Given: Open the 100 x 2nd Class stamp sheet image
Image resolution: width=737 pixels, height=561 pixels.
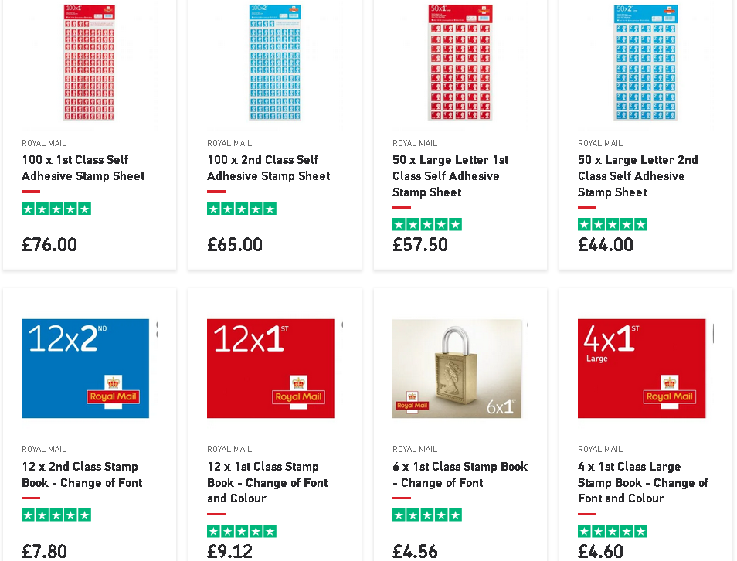Looking at the screenshot, I should (274, 62).
